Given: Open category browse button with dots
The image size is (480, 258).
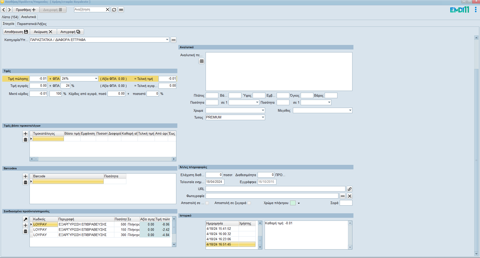Looking at the screenshot, I should point(174,40).
